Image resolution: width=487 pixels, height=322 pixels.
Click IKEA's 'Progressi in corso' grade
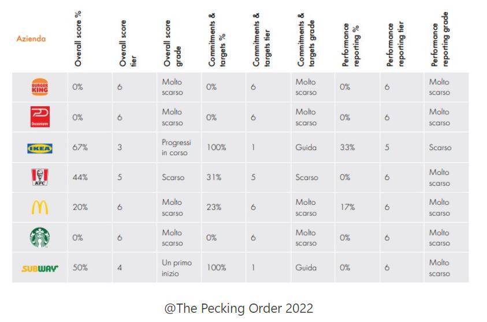176,148
